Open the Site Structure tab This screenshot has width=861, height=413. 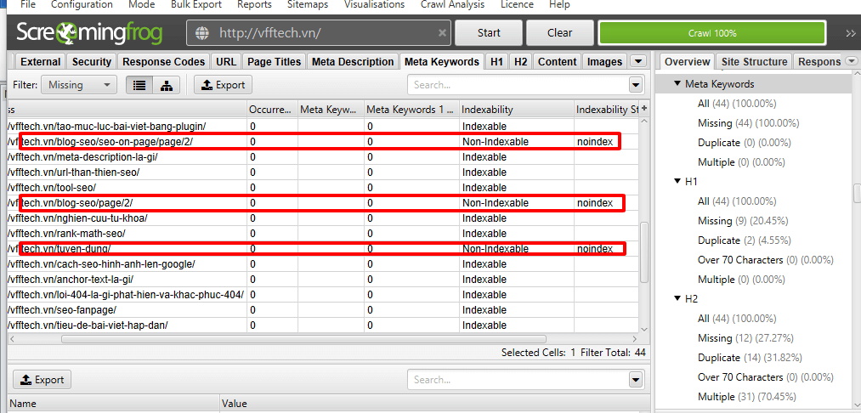[x=755, y=61]
